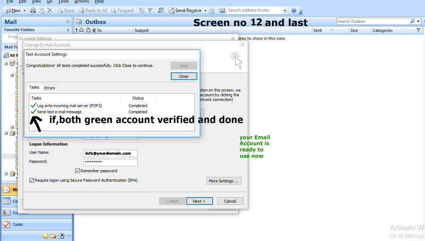Screen dimensions: 425x241
Task: Open the New item dropdown arrow
Action: pyautogui.click(x=24, y=11)
